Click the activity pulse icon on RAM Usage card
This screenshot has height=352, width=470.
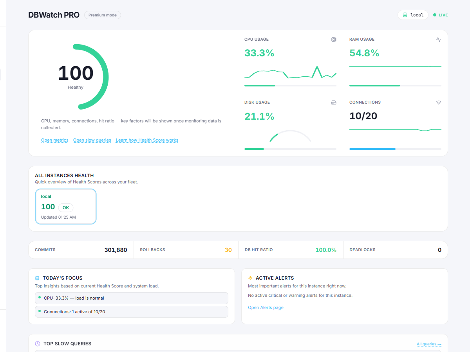point(439,40)
